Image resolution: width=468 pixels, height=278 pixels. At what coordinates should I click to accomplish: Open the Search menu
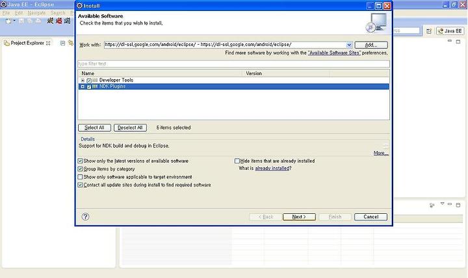(58, 13)
